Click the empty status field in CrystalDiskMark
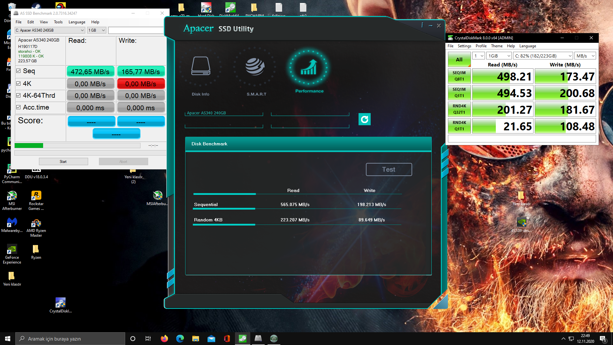The image size is (613, 345). 522,139
